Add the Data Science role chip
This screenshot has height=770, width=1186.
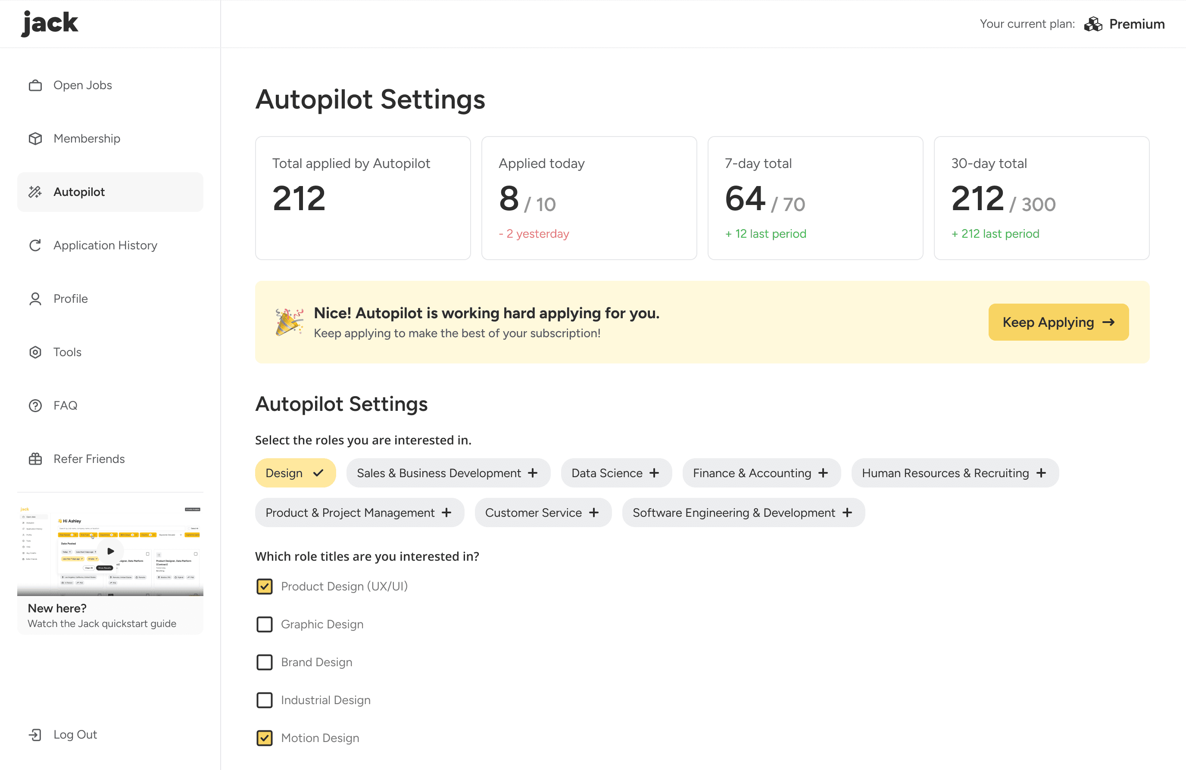(x=616, y=473)
